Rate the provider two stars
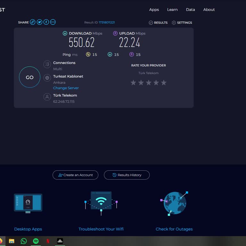Screen dimensions: 246x246 coord(141,83)
